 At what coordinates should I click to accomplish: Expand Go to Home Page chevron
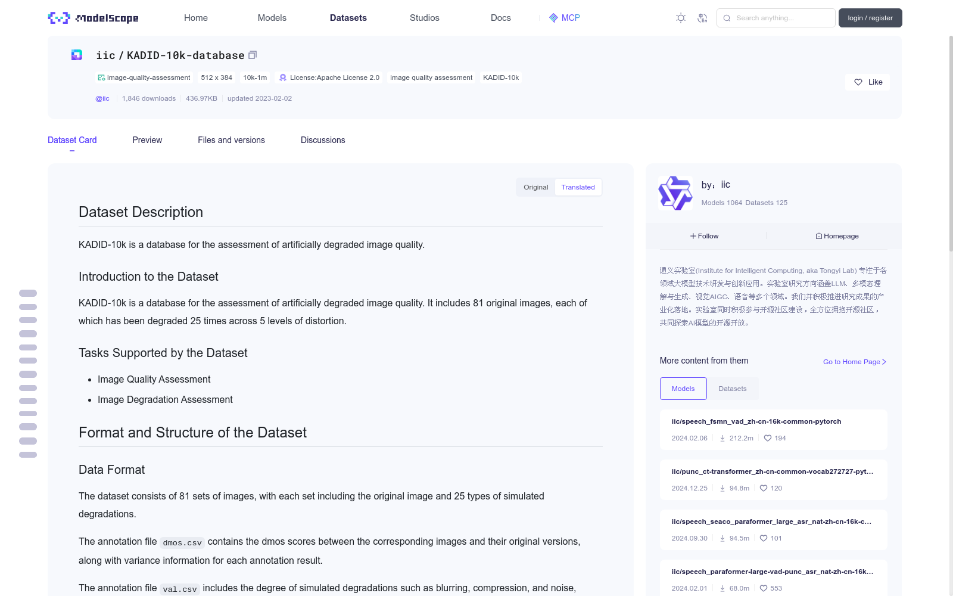pyautogui.click(x=883, y=361)
